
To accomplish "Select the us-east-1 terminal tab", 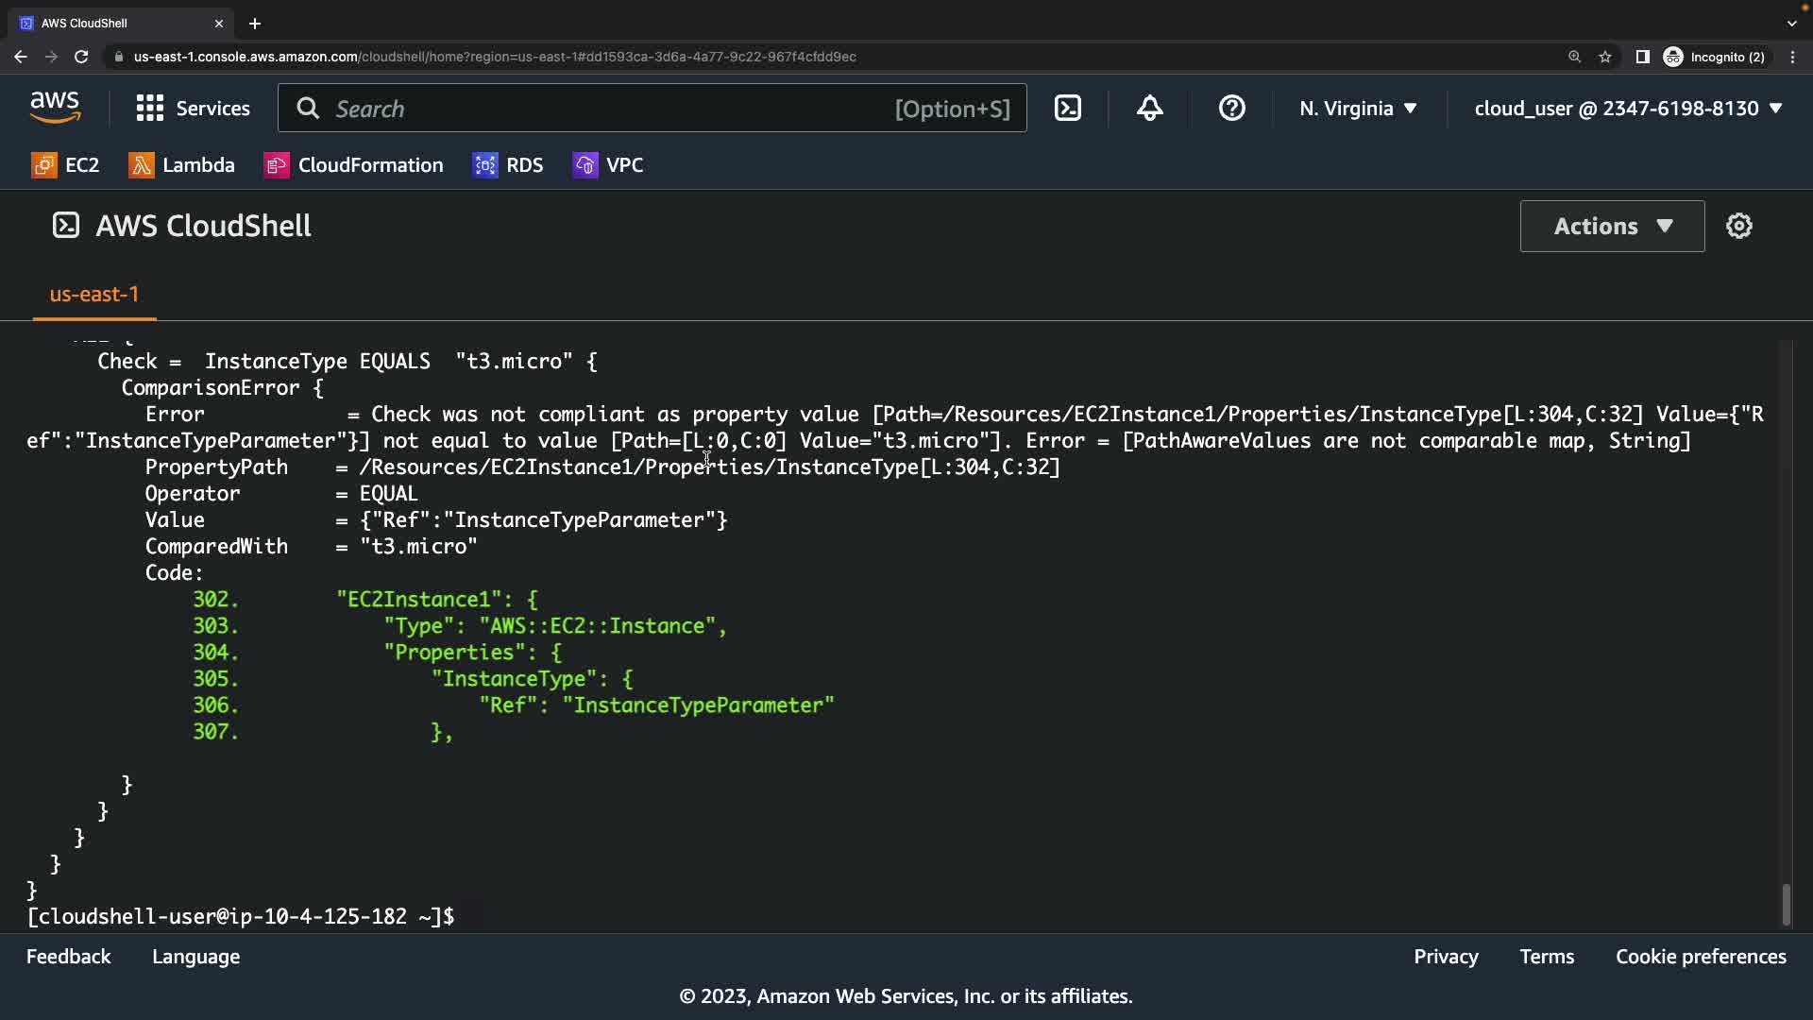I will click(94, 295).
